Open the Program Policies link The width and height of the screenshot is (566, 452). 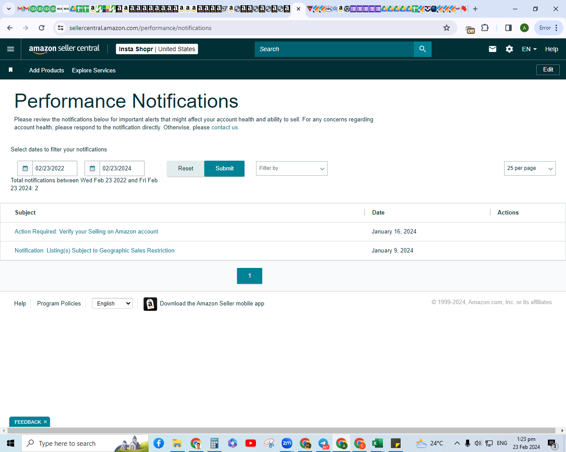coord(59,304)
